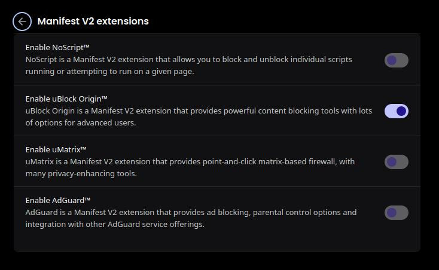Enable the AdGuard extension toggle
The image size is (439, 270).
(x=396, y=213)
